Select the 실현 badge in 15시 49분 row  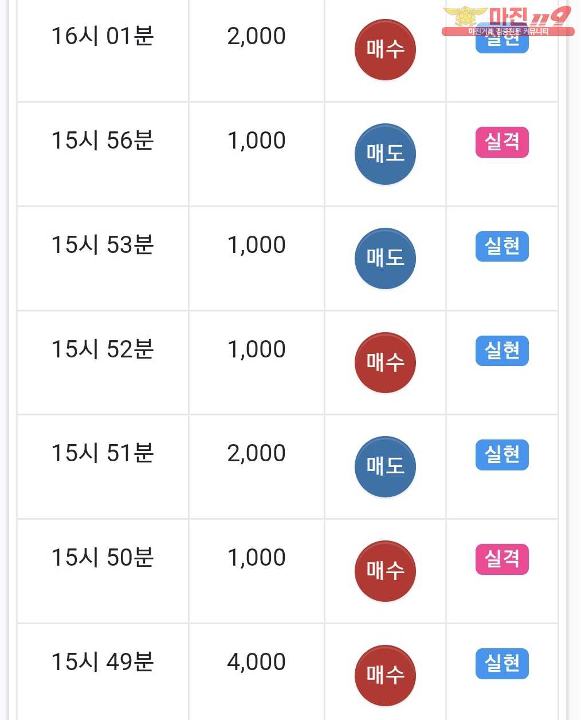click(x=502, y=664)
